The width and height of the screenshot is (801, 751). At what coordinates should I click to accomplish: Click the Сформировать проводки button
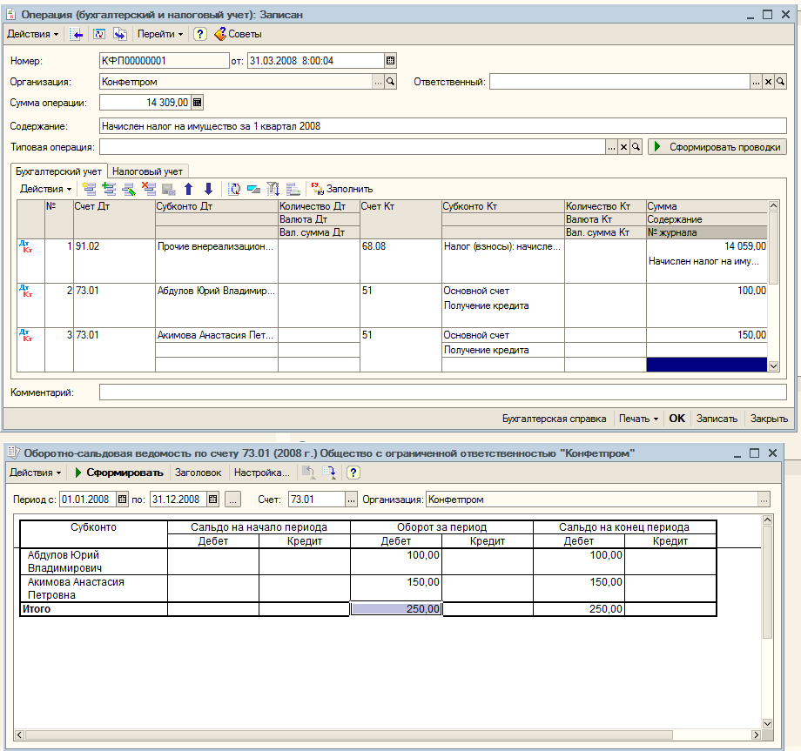[718, 147]
